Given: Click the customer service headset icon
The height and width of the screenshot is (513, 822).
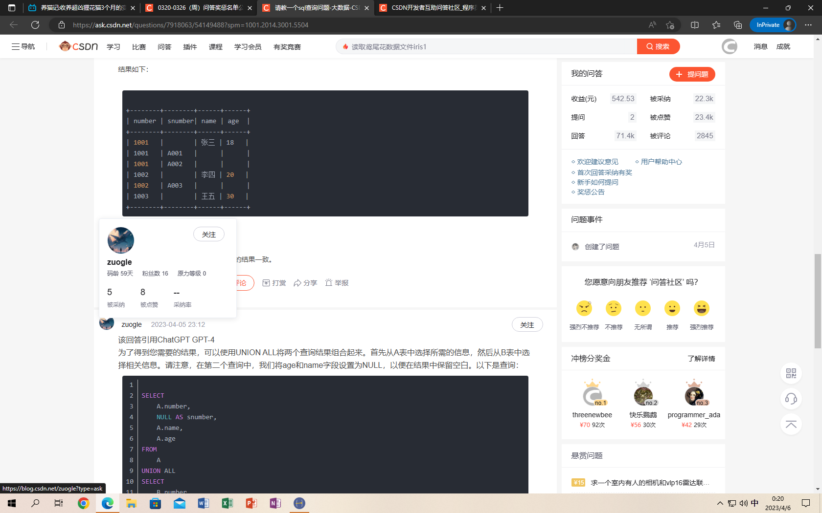Looking at the screenshot, I should pyautogui.click(x=791, y=399).
